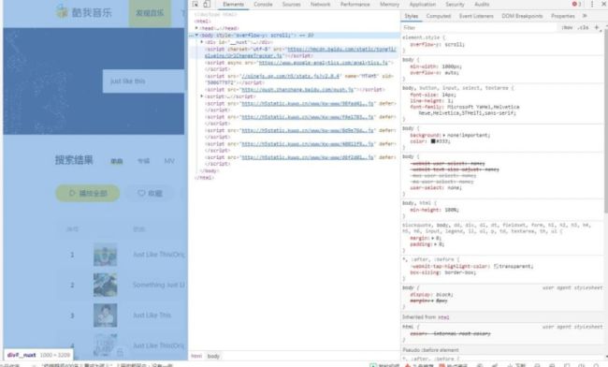The image size is (608, 367).
Task: Add new style rule plus icon
Action: point(597,27)
